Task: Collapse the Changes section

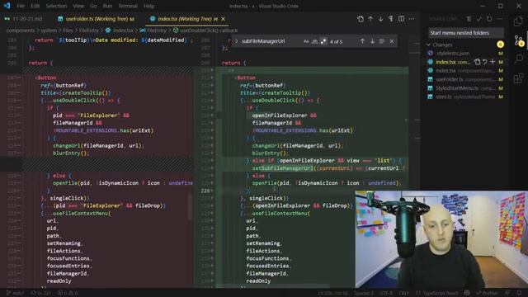Action: pos(428,45)
